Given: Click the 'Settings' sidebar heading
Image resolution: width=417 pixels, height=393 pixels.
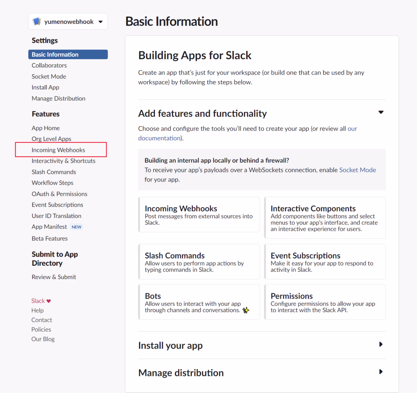Looking at the screenshot, I should 45,41.
